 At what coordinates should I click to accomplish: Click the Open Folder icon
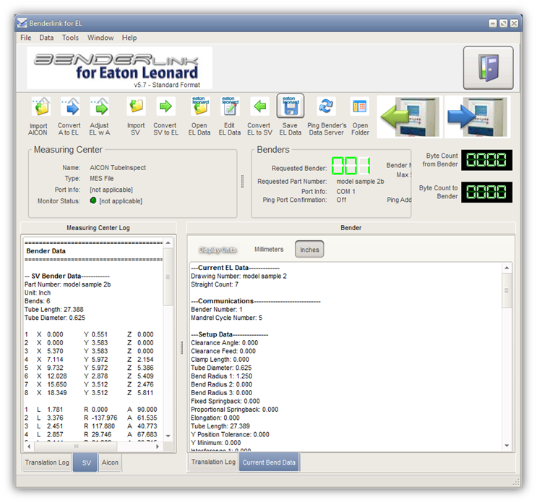(x=360, y=108)
